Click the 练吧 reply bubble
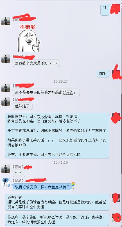This screenshot has height=227, width=122. click(x=103, y=74)
